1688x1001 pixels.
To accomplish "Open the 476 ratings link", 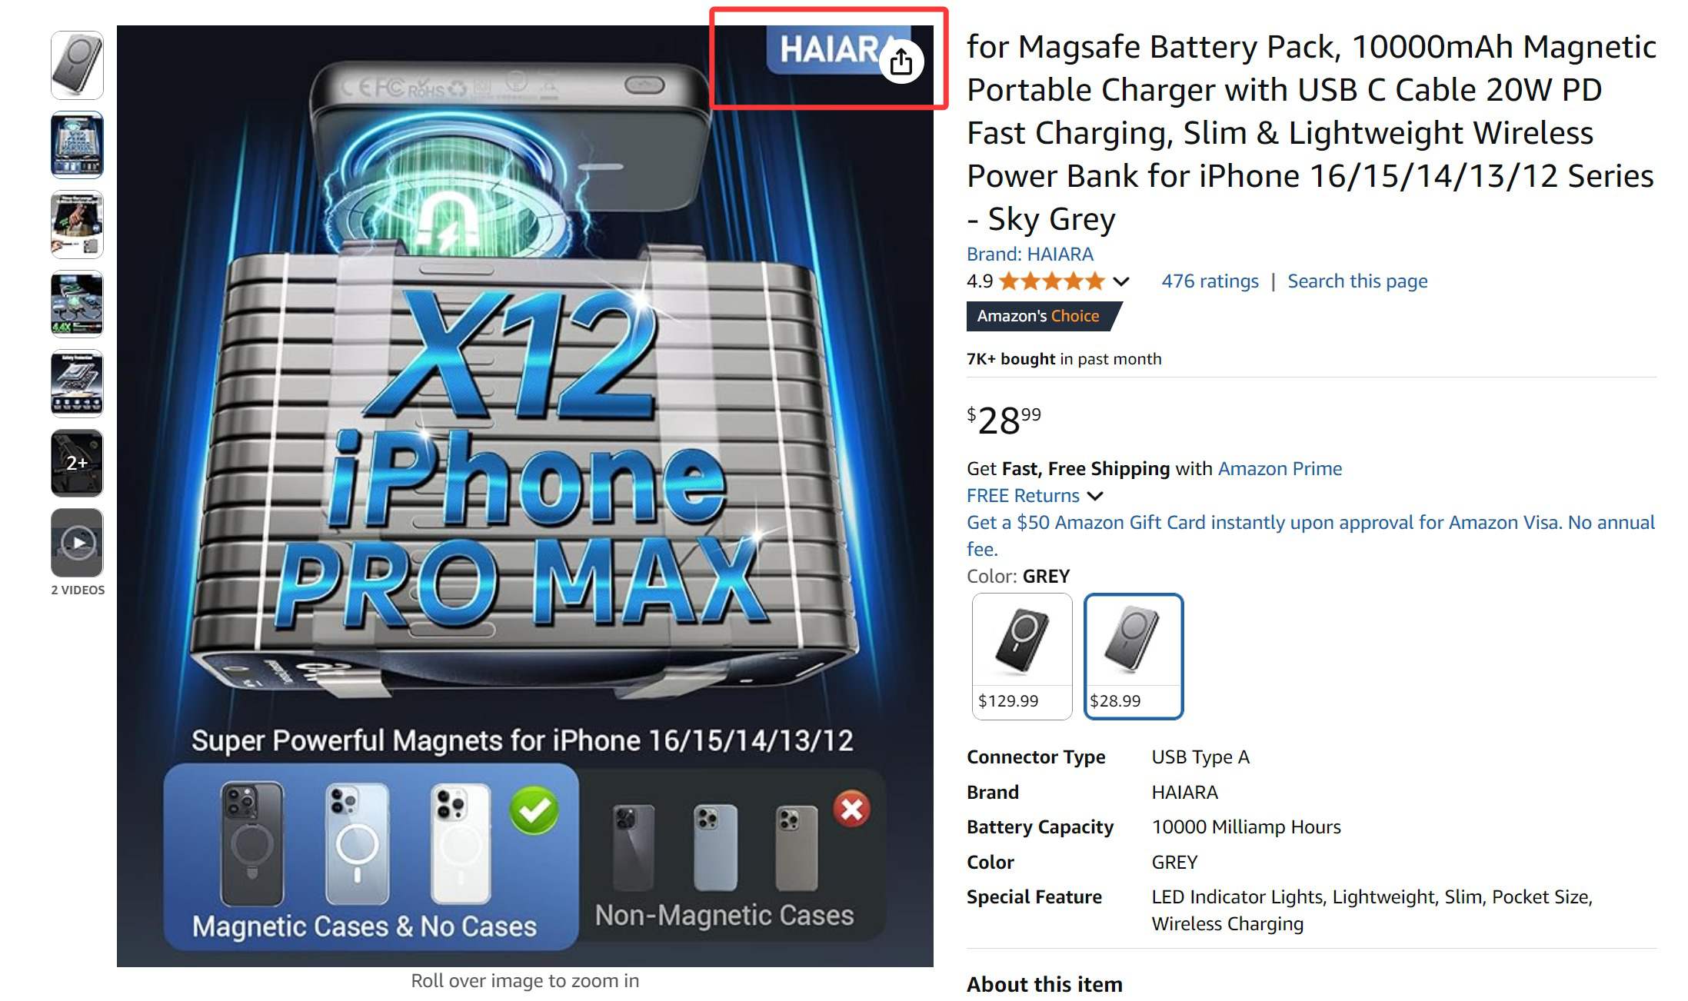I will coord(1210,281).
